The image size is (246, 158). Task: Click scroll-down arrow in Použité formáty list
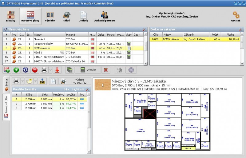tap(89, 152)
